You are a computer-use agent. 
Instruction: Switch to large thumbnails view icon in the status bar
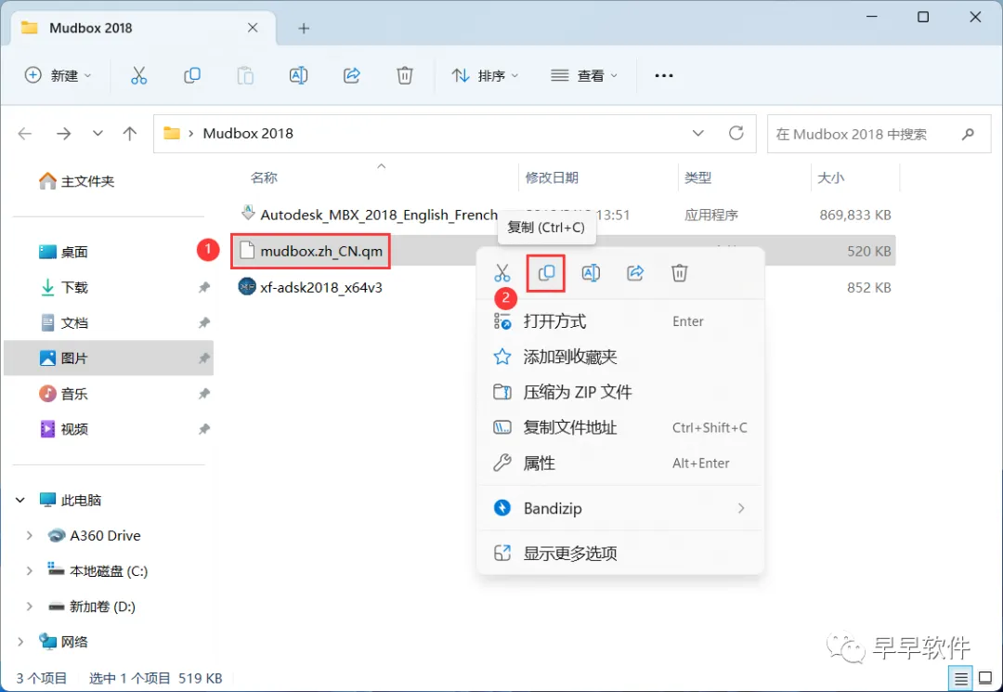pos(985,679)
